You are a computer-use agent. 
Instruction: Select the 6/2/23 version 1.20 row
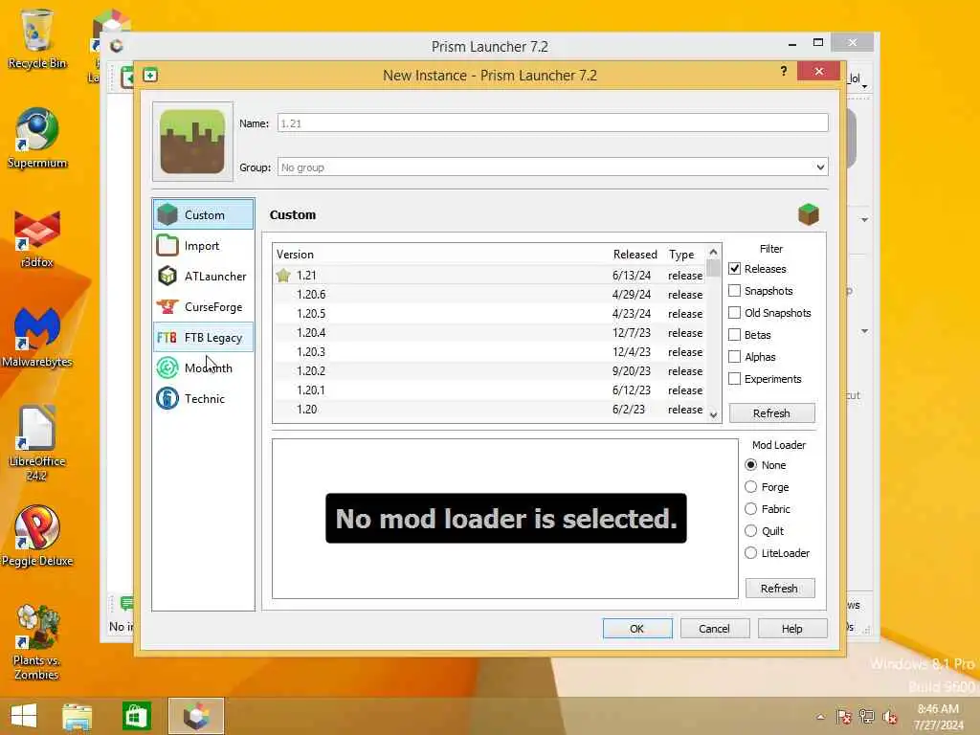pyautogui.click(x=489, y=410)
